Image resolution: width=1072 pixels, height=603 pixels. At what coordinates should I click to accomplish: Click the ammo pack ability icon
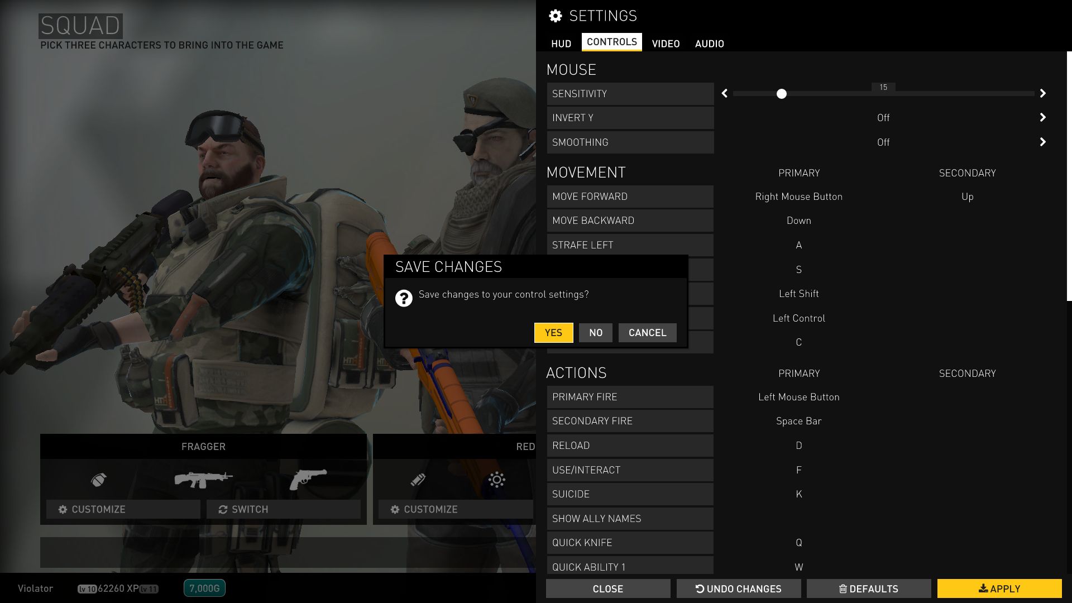click(418, 480)
